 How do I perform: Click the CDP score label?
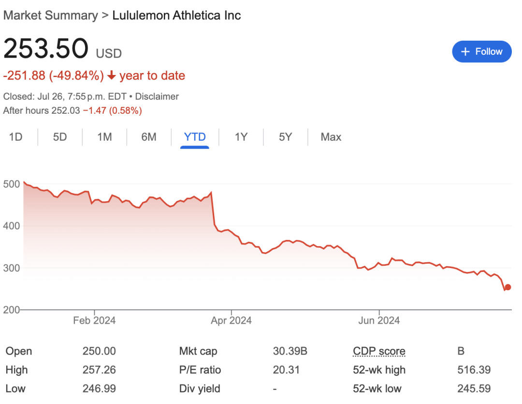[379, 351]
